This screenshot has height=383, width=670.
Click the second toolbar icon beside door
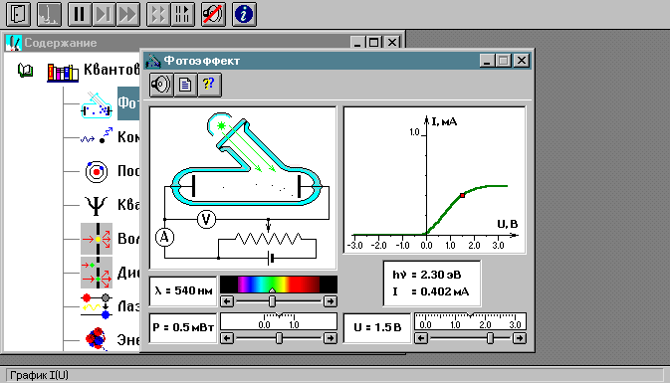tap(49, 14)
